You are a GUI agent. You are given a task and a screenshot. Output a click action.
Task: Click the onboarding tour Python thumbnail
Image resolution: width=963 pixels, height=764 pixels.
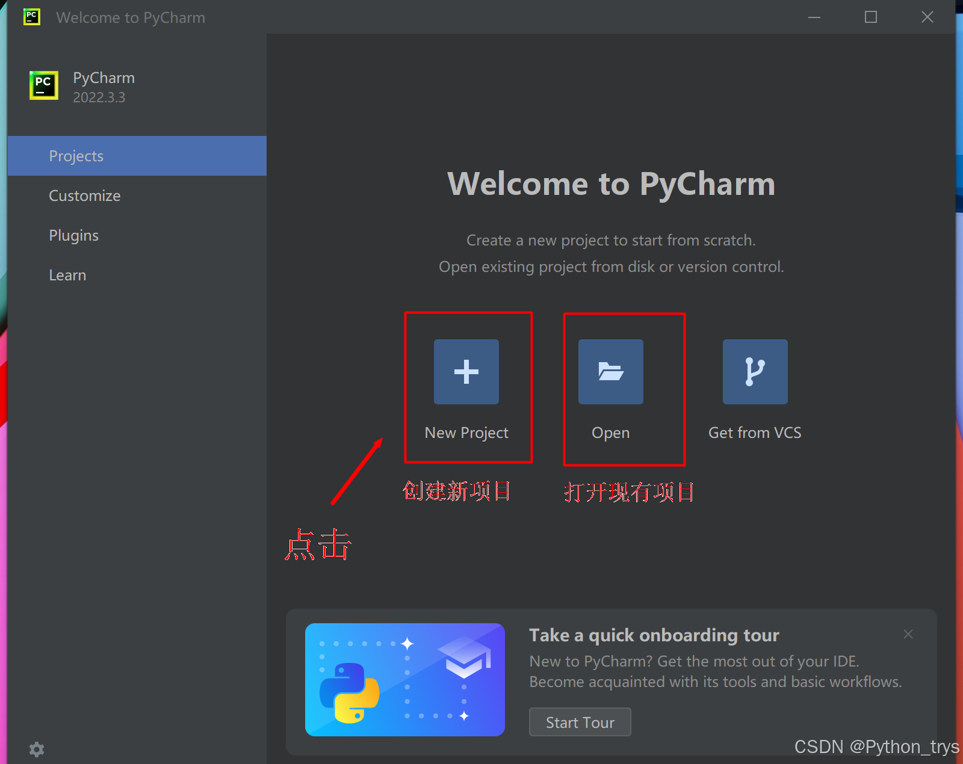coord(405,680)
